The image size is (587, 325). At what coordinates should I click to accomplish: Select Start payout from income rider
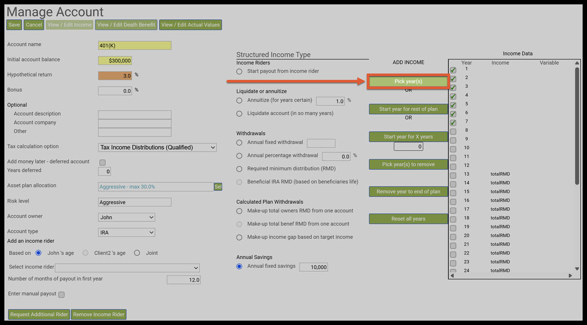coord(239,72)
